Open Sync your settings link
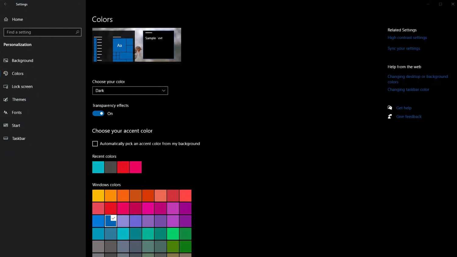This screenshot has height=257, width=457. [404, 48]
